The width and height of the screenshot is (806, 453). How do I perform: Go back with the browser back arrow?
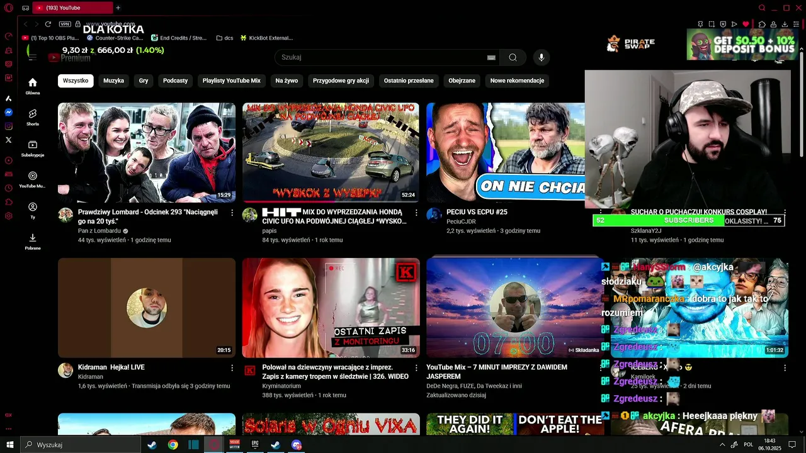click(x=26, y=24)
